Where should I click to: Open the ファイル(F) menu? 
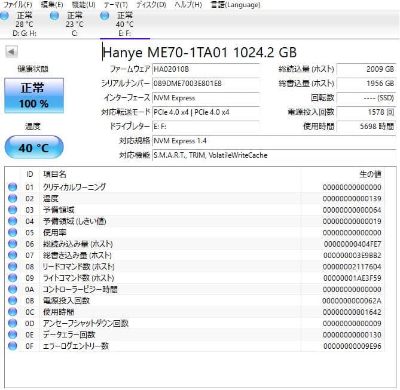tap(17, 5)
